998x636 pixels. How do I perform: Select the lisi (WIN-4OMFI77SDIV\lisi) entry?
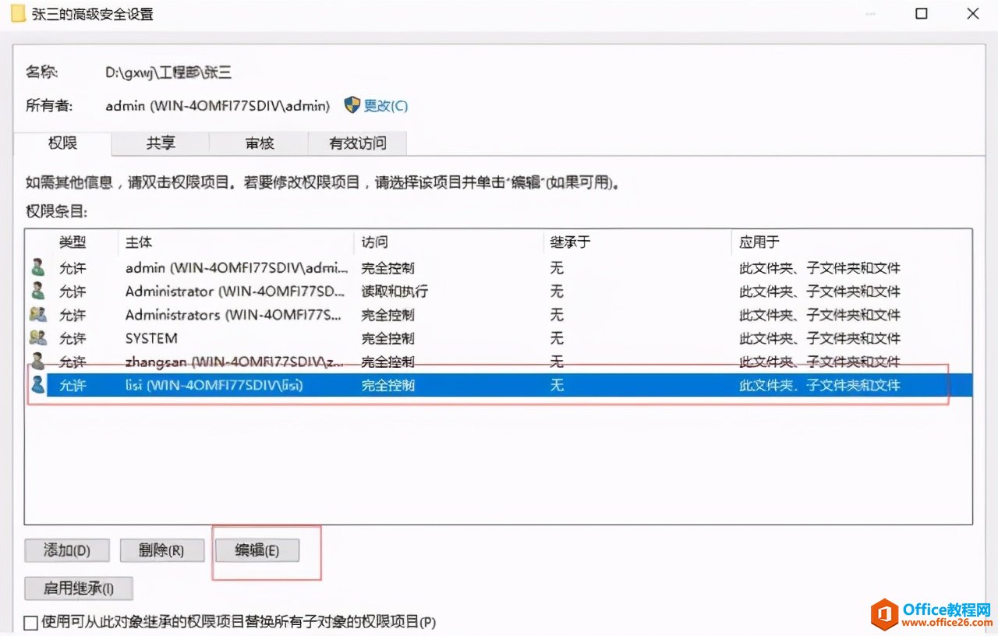(x=499, y=385)
